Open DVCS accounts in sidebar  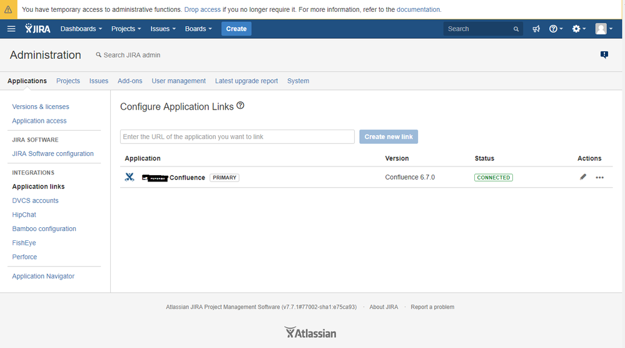coord(36,200)
